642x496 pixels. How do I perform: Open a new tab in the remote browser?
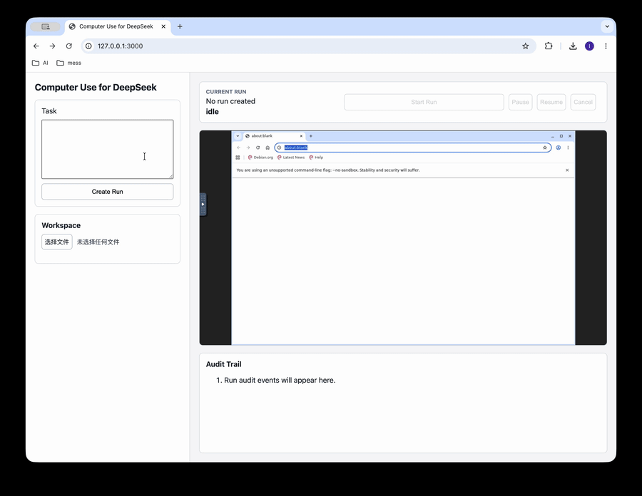(x=311, y=136)
